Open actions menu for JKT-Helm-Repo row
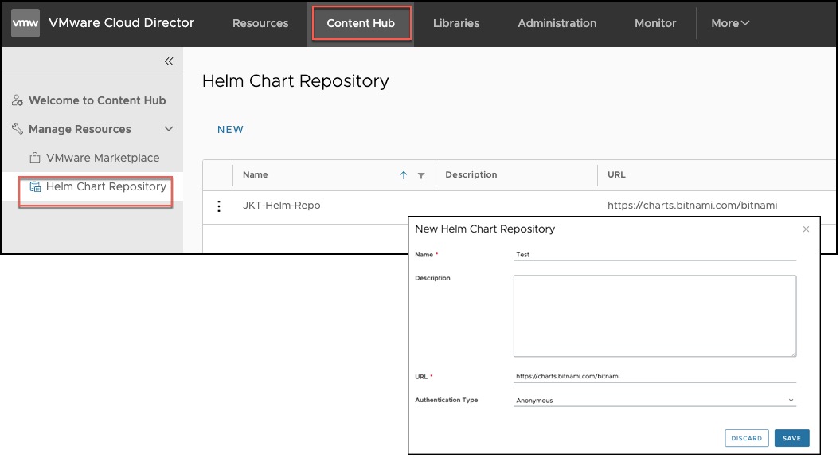The image size is (840, 458). [219, 206]
